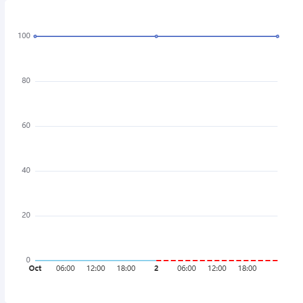Select the middle blue data point at Oct 2

(x=156, y=36)
